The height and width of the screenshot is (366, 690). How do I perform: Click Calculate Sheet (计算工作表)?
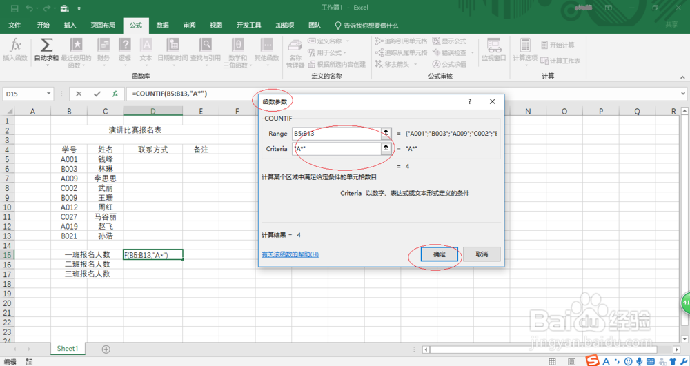point(560,61)
